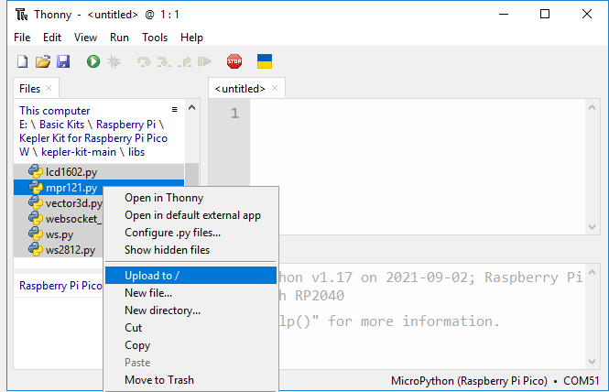The image size is (609, 392).
Task: Select Copy in the context menu
Action: click(190, 345)
